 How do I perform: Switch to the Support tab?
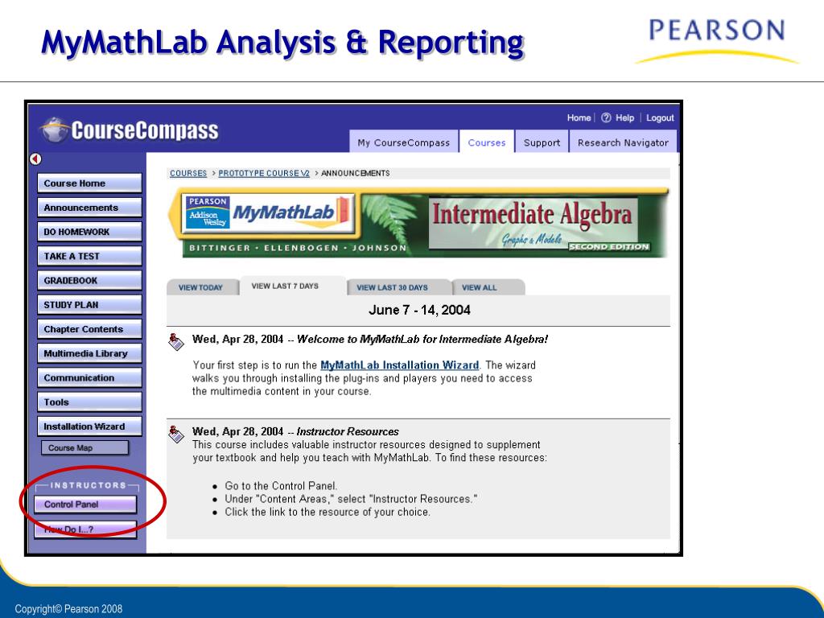point(542,142)
